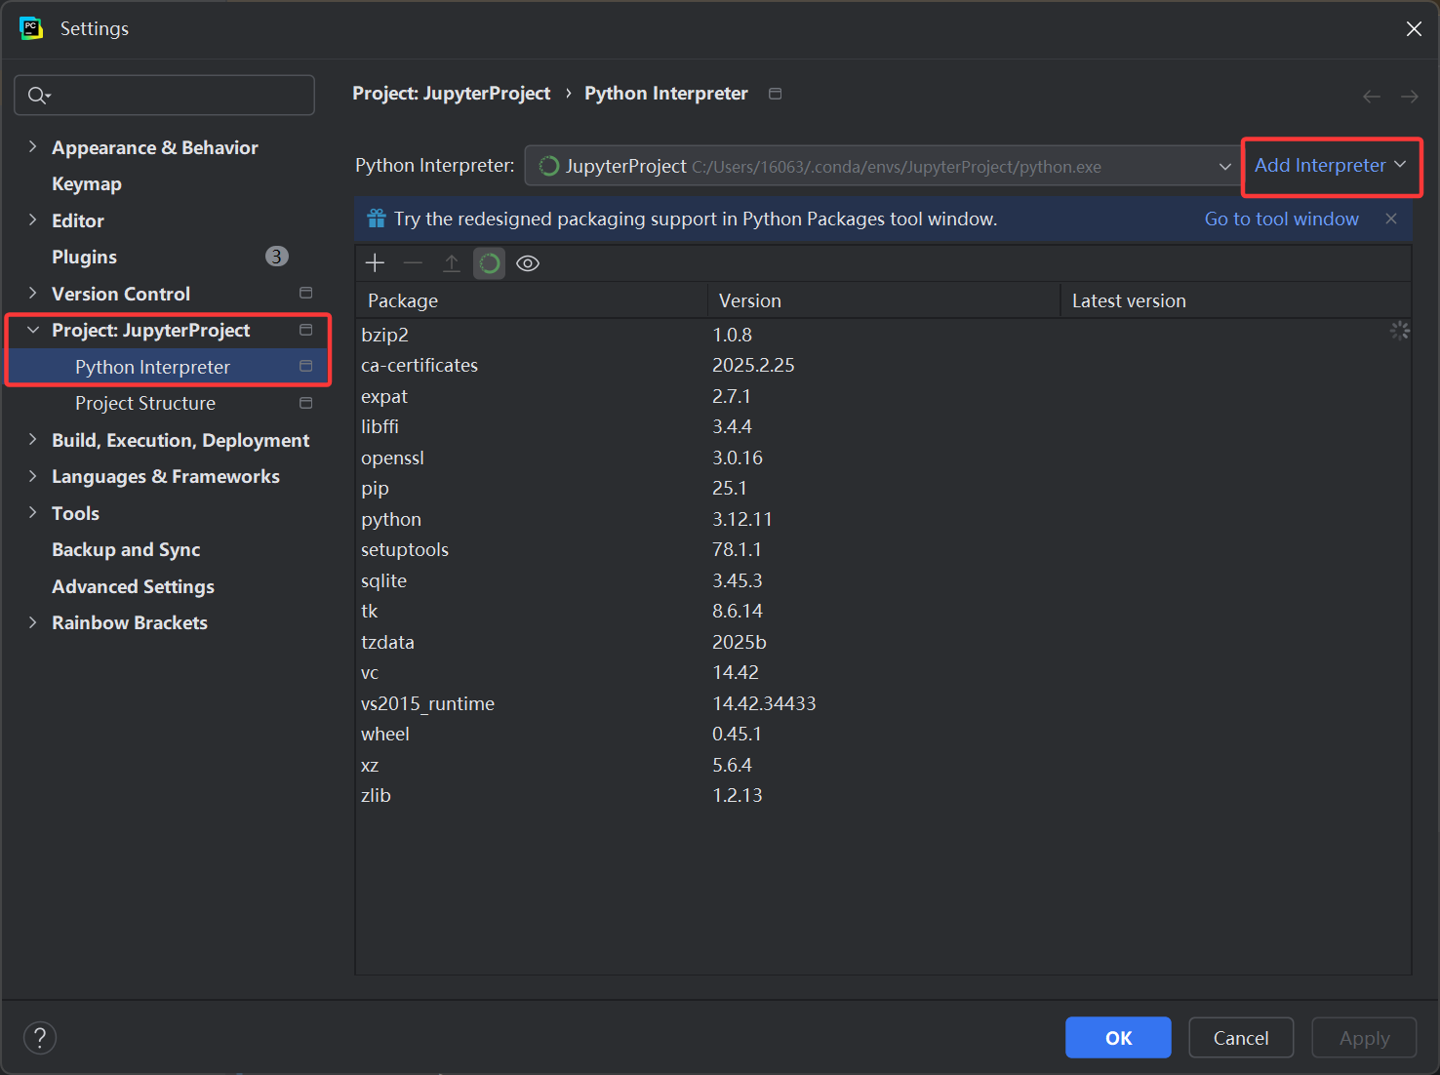Select the tk package row
Image resolution: width=1440 pixels, height=1075 pixels.
(883, 611)
